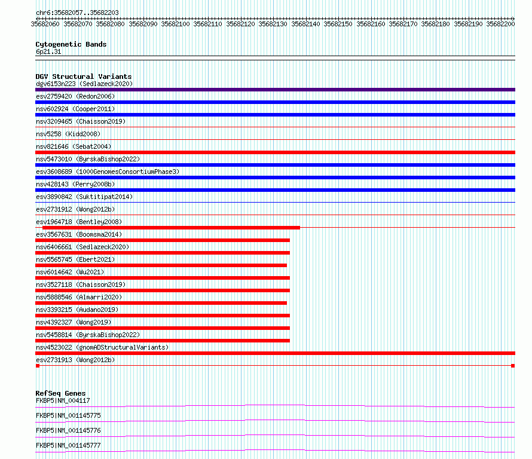Open variant nsv6014642 (Wu2021) label
The image size is (532, 459).
click(x=70, y=272)
